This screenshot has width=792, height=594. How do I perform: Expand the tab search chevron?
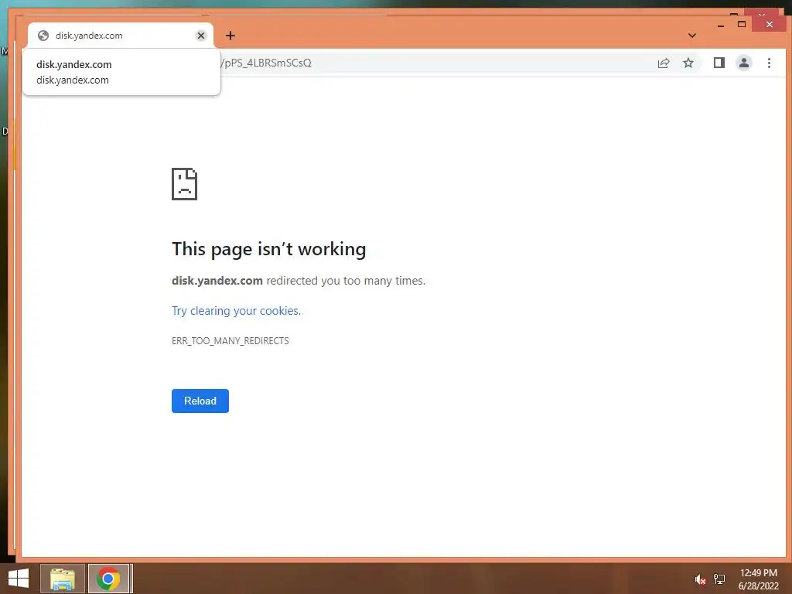[x=692, y=36]
